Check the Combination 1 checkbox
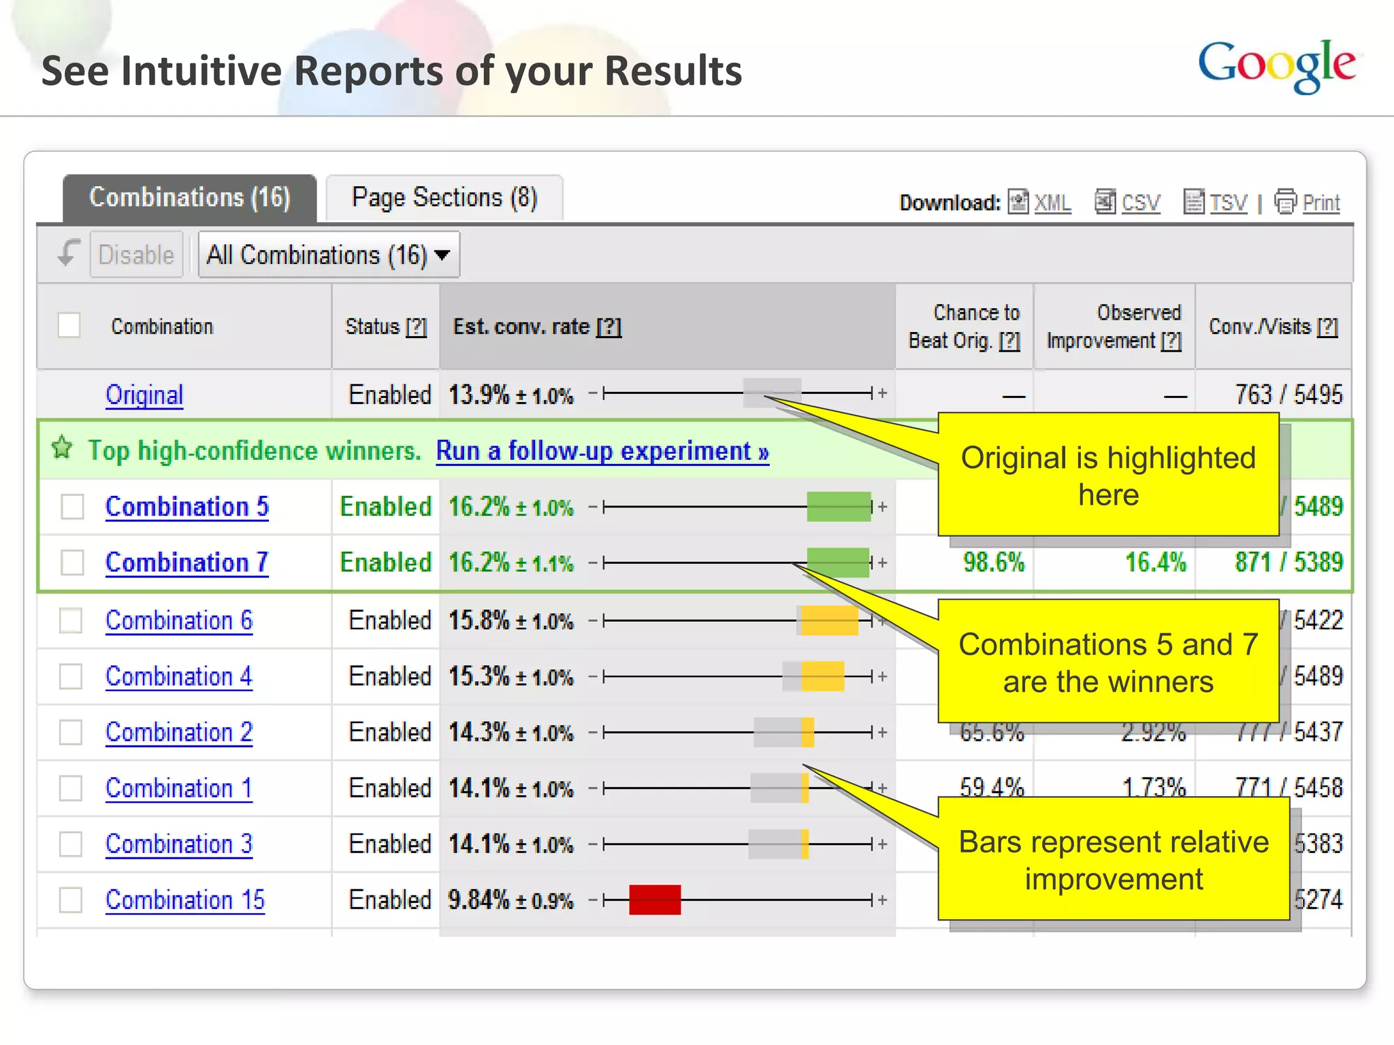 (71, 789)
